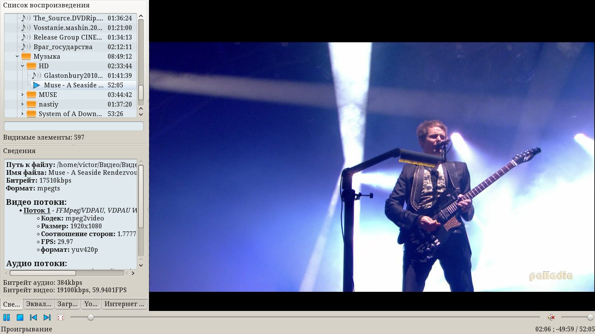Screen dimensions: 595x334
Task: Toggle fullscreen with the red arrows icon
Action: tap(61, 317)
